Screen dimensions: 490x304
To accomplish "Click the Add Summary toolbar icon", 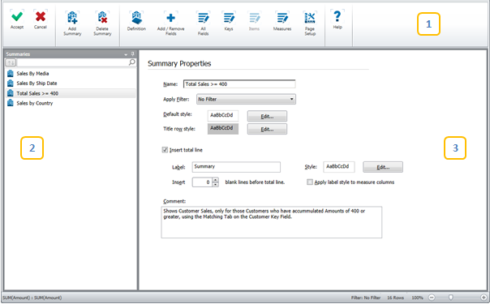I will (72, 18).
